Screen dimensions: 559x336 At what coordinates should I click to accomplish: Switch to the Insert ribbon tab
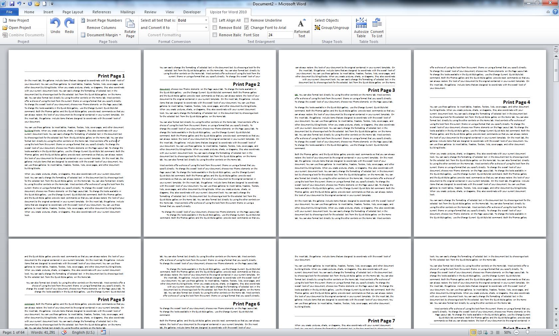coord(48,12)
